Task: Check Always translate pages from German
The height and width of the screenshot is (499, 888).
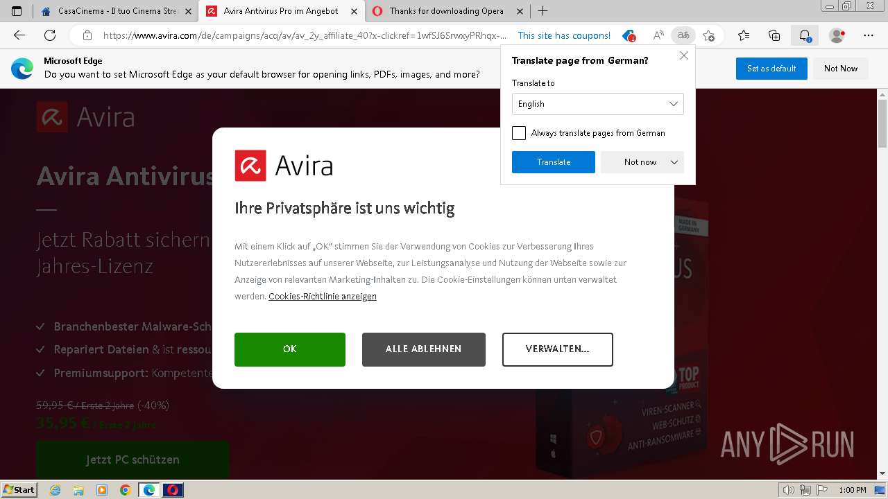Action: [x=519, y=133]
